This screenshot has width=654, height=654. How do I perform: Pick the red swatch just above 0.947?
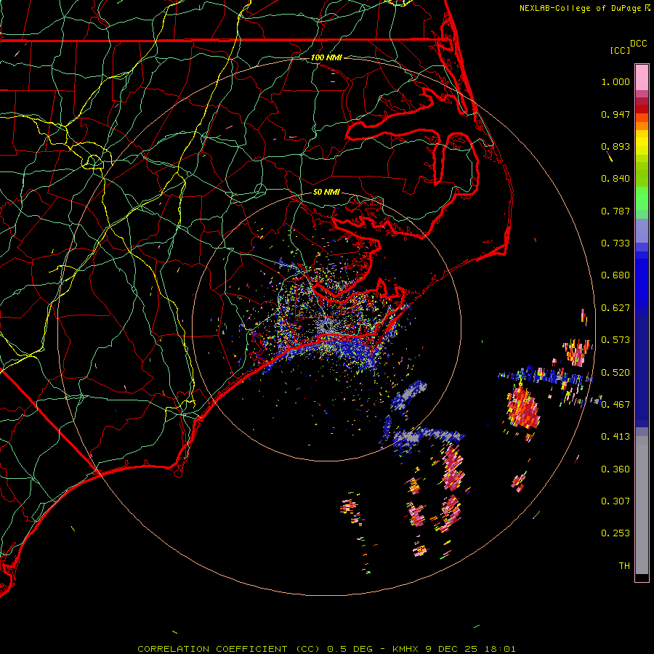pyautogui.click(x=642, y=109)
